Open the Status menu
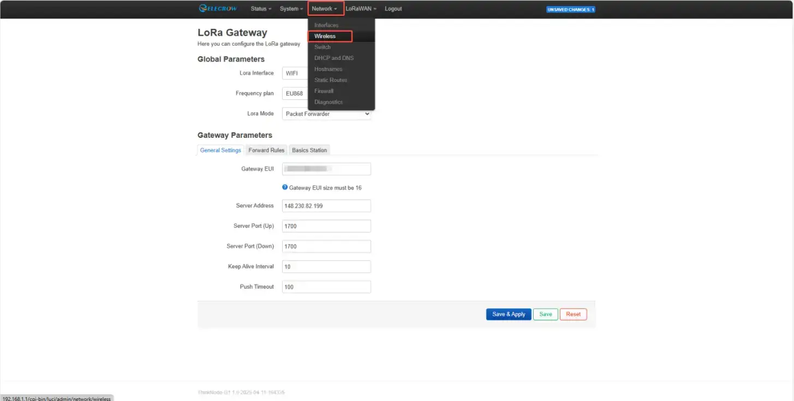794x401 pixels. click(x=261, y=9)
